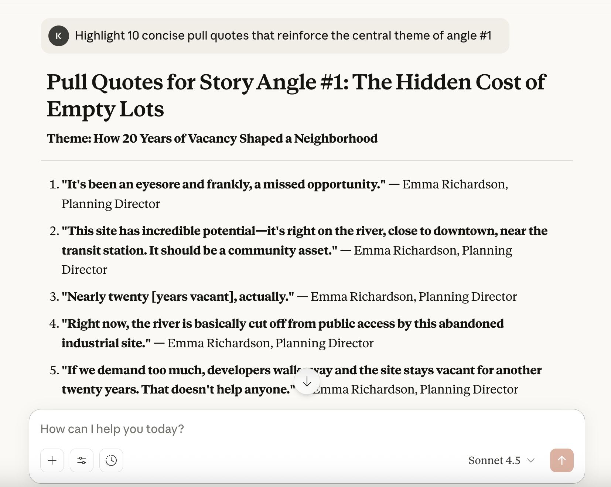611x487 pixels.
Task: Click the user prompt about 10 pull quotes
Action: pos(283,35)
